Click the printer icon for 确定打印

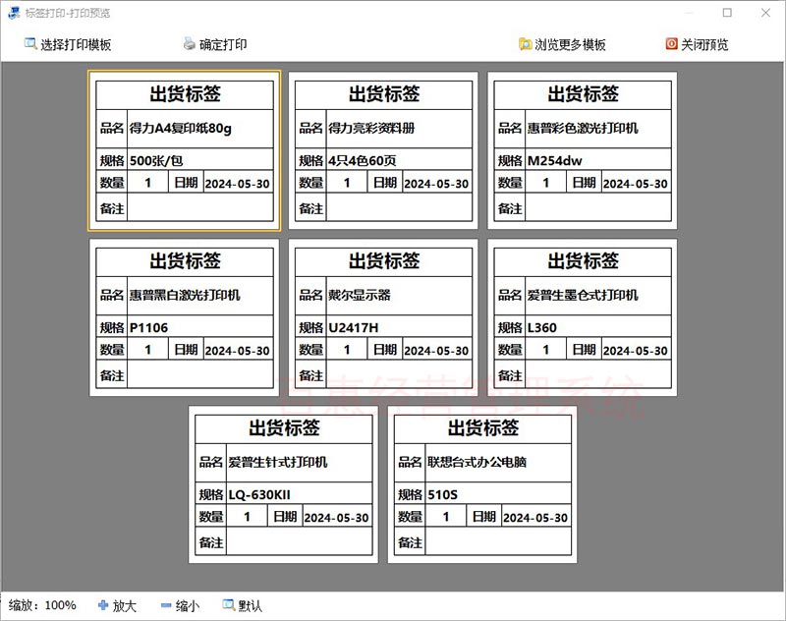[x=190, y=44]
